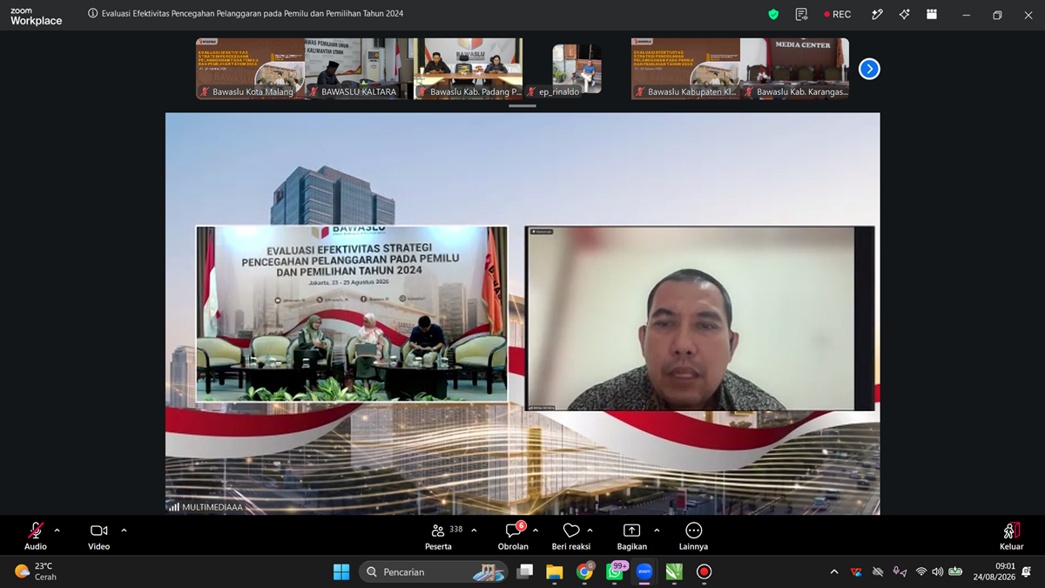Open the view layout icon
1045x588 pixels.
tap(932, 14)
